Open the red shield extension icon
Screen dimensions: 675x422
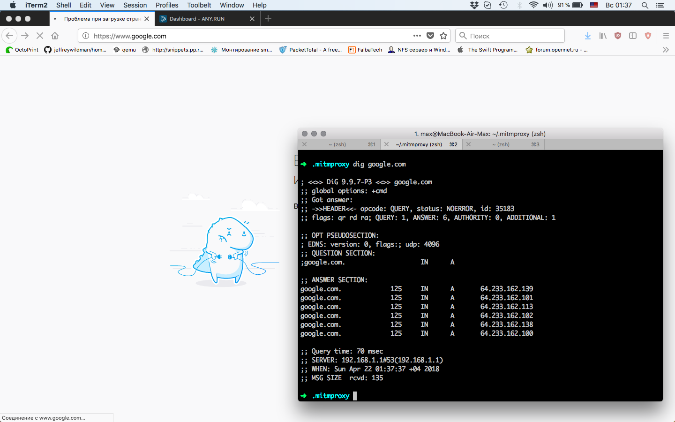pyautogui.click(x=648, y=36)
